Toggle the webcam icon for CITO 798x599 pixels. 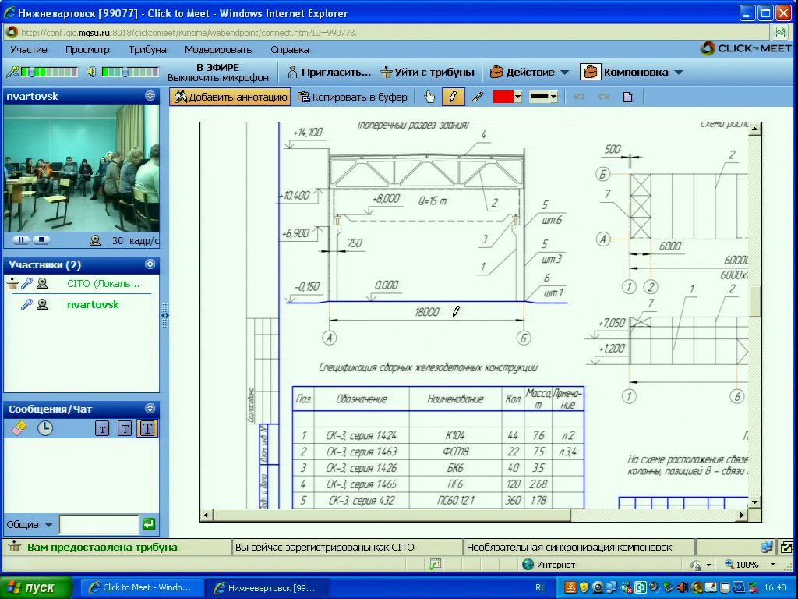pos(42,284)
